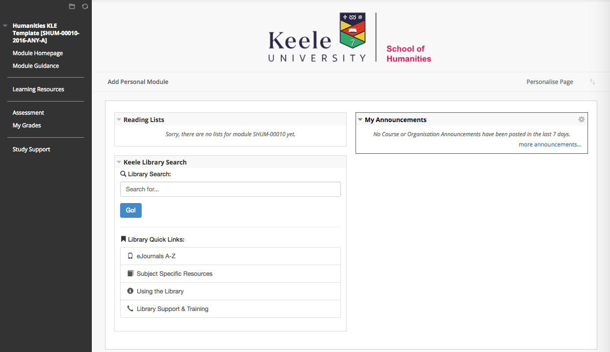The image size is (610, 352).
Task: Click the Go! search button
Action: point(130,210)
